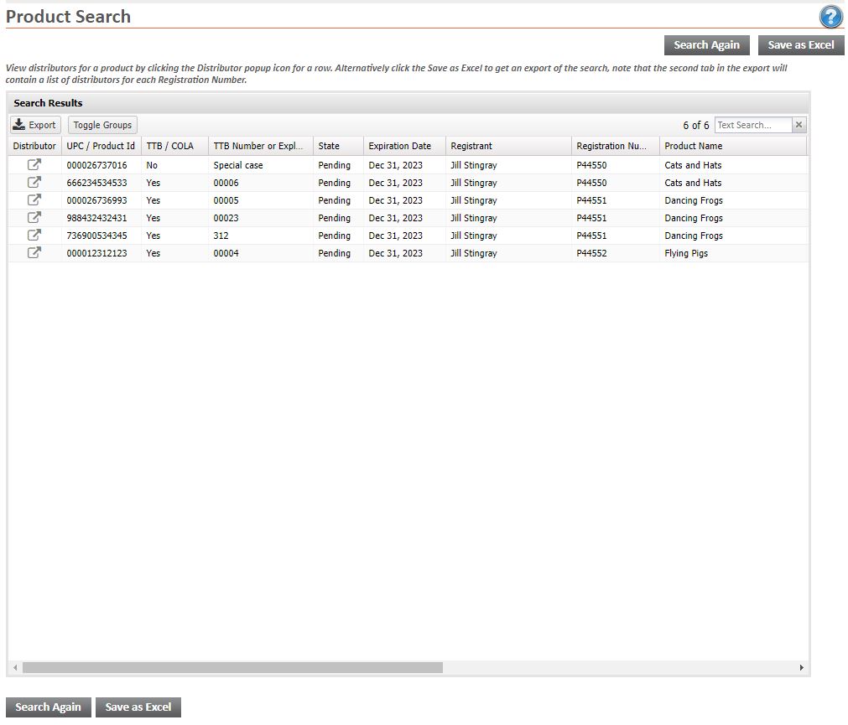848x725 pixels.
Task: Select TTB number cell 00004
Action: coord(261,253)
